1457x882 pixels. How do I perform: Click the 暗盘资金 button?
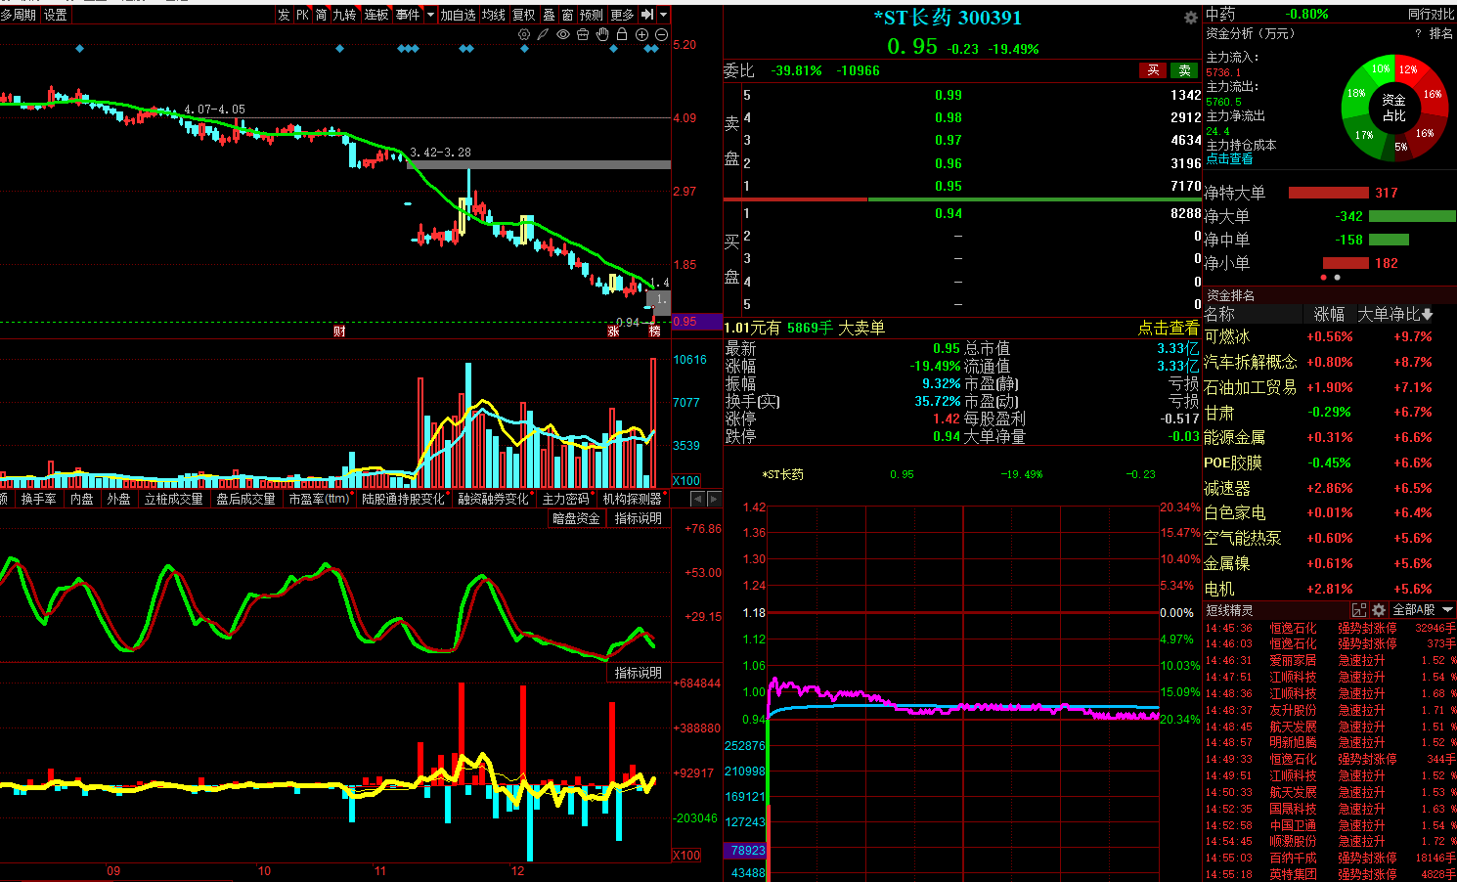pyautogui.click(x=576, y=518)
